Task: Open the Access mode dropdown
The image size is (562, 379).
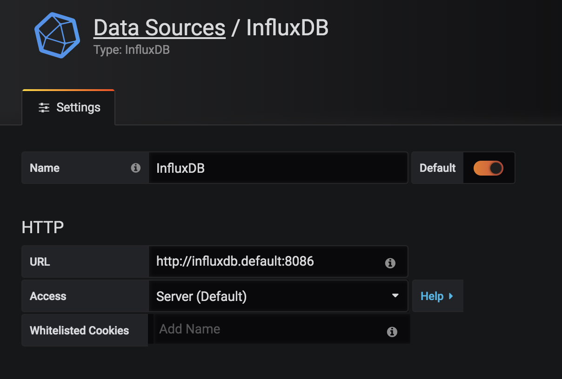Action: pos(277,296)
